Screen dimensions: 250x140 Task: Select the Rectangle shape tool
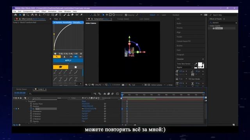click(53, 15)
